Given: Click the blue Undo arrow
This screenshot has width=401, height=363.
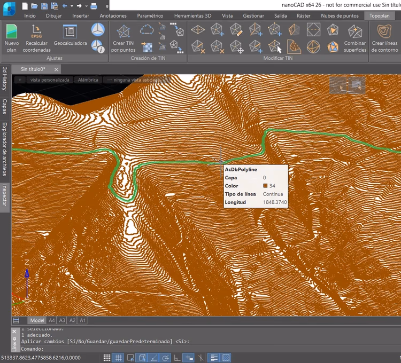Looking at the screenshot, I should coord(65,6).
